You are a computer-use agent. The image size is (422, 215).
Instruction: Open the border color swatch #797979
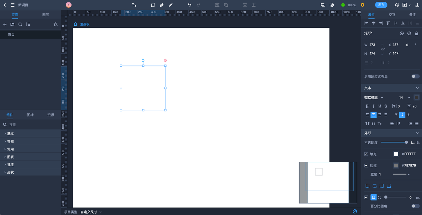tap(396, 166)
